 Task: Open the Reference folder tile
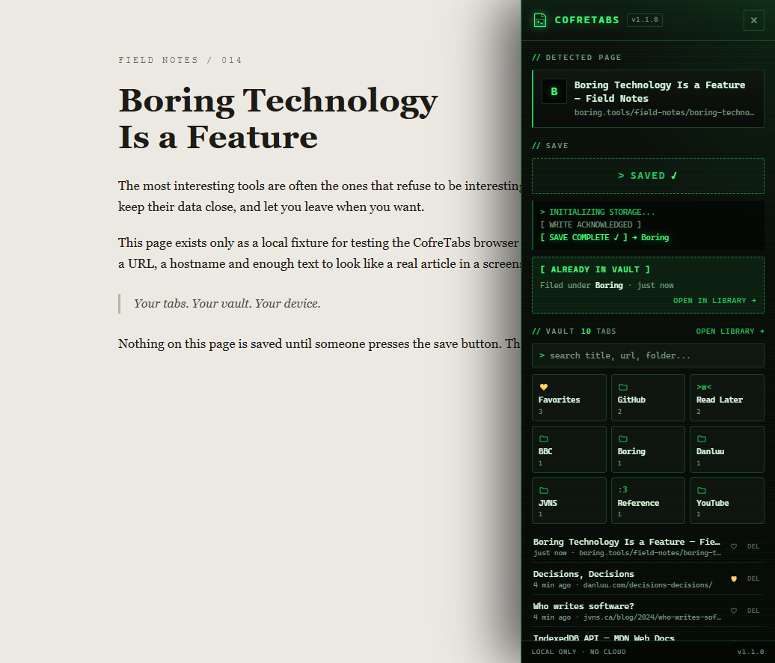pos(648,501)
